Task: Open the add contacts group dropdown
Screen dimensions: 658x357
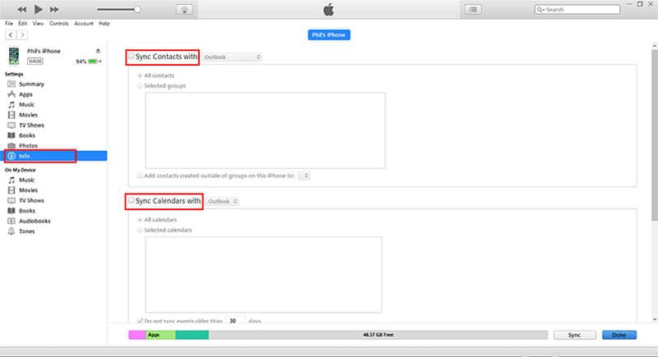Action: click(304, 176)
